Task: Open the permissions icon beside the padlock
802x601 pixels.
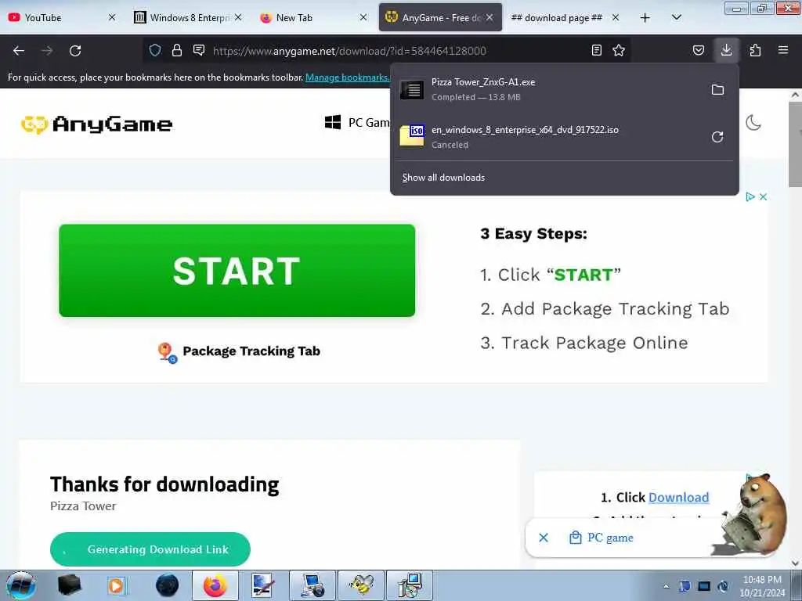Action: pos(199,50)
